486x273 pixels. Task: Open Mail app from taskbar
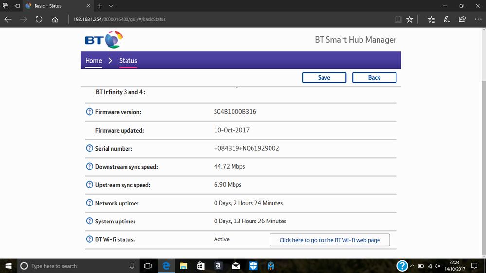point(236,266)
